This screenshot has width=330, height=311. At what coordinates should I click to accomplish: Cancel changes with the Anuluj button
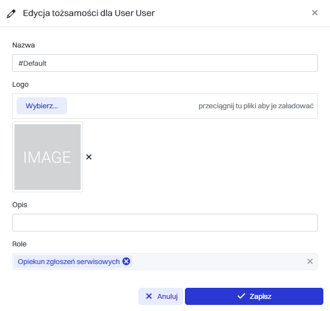[161, 296]
